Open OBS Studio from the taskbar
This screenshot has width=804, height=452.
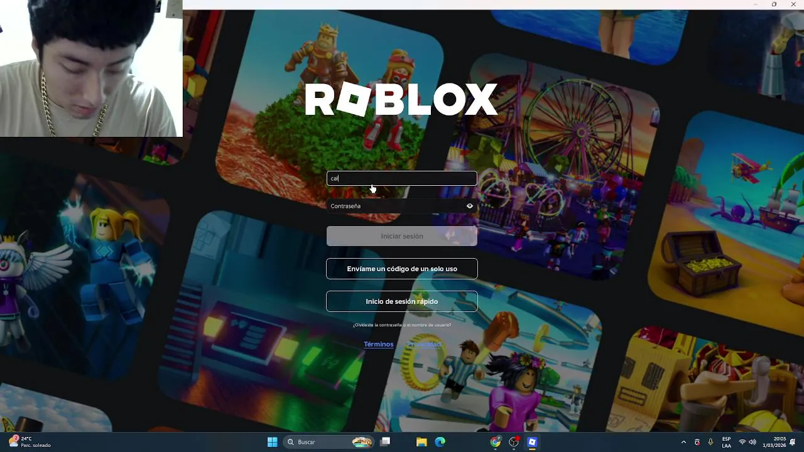click(x=514, y=442)
